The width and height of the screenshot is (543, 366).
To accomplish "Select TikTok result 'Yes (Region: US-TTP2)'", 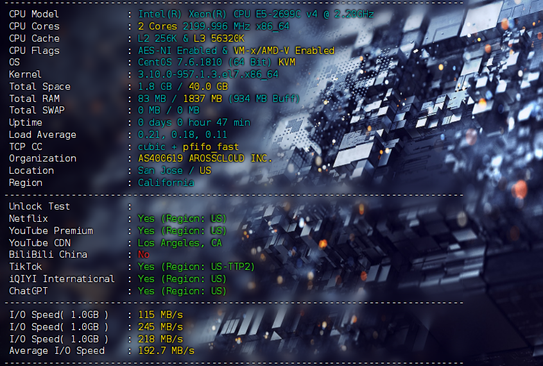I will 196,267.
